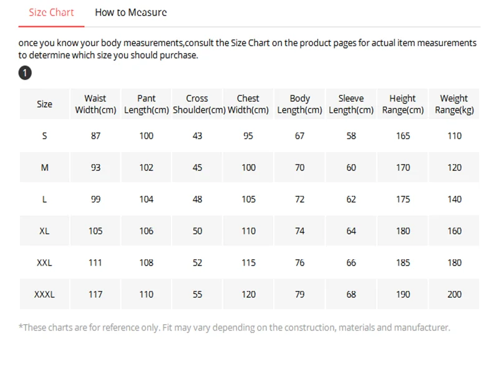Click the M size row label
This screenshot has width=499, height=374.
[x=44, y=168]
